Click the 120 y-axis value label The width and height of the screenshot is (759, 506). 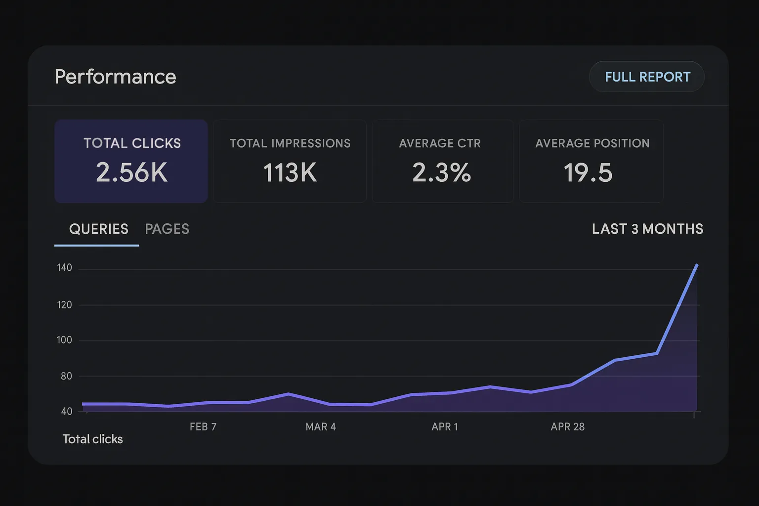point(64,305)
